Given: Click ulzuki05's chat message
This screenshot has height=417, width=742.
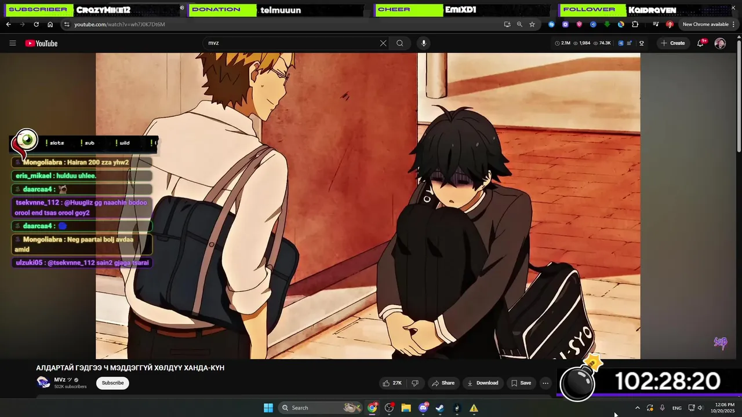Looking at the screenshot, I should coord(82,262).
